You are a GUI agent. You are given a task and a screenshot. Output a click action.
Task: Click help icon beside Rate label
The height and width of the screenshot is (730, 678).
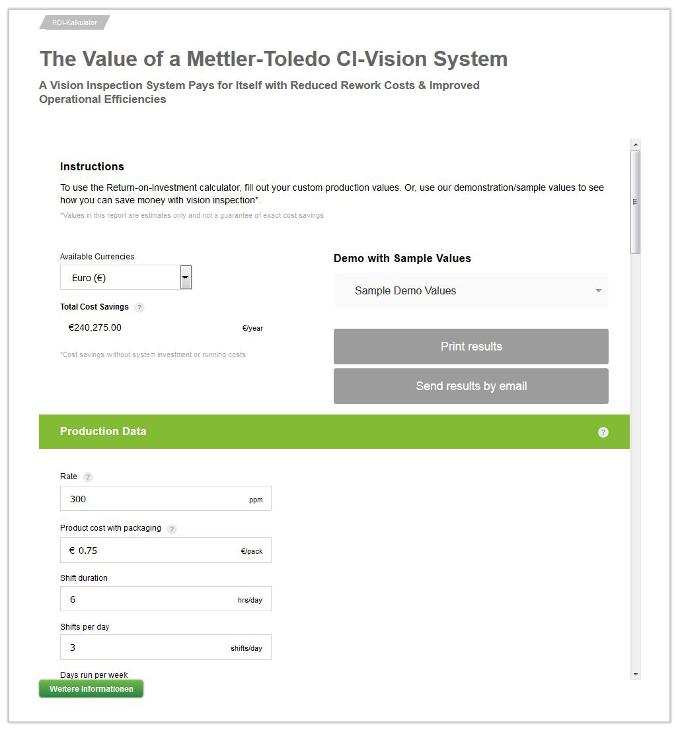tap(88, 477)
